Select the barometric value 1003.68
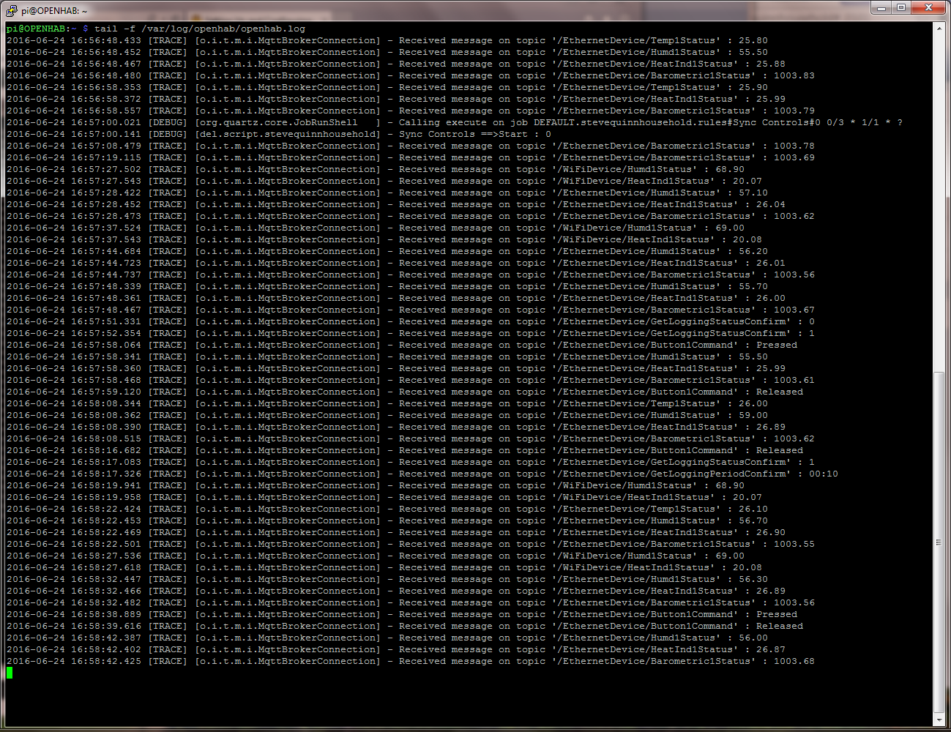The height and width of the screenshot is (732, 951). [x=794, y=661]
